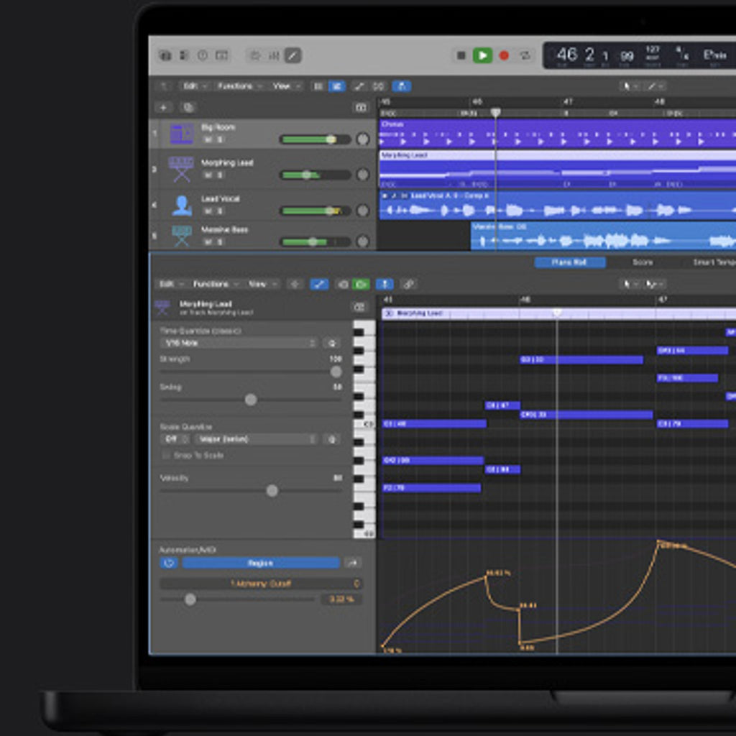Toggle the Editors pencil button
Screen dimensions: 736x736
pyautogui.click(x=293, y=55)
